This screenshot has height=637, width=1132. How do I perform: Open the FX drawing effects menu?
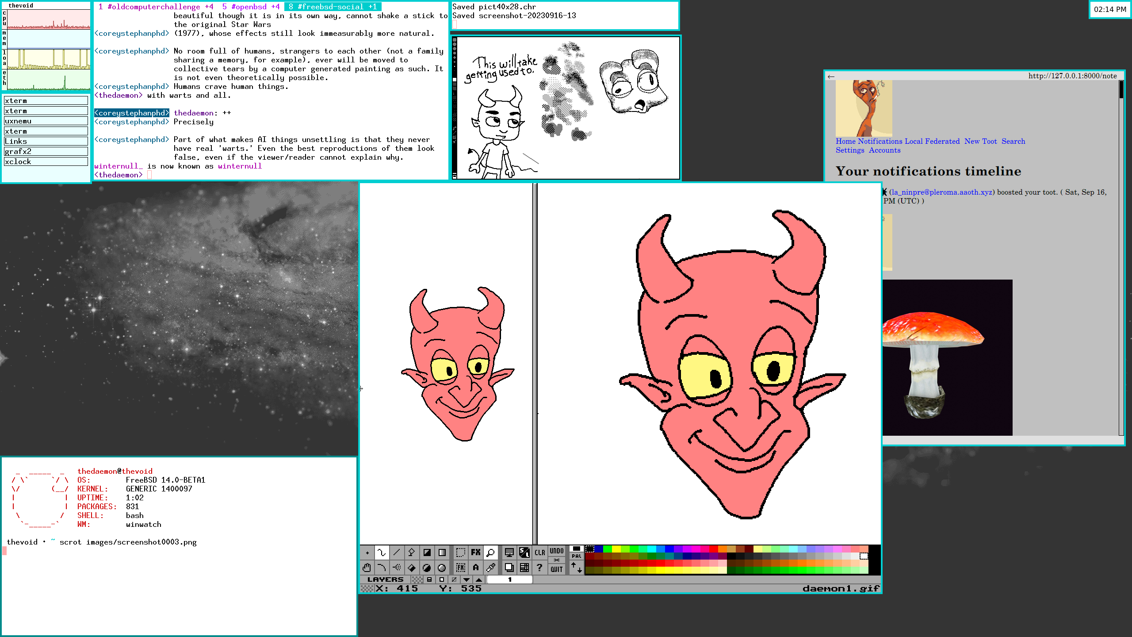476,552
